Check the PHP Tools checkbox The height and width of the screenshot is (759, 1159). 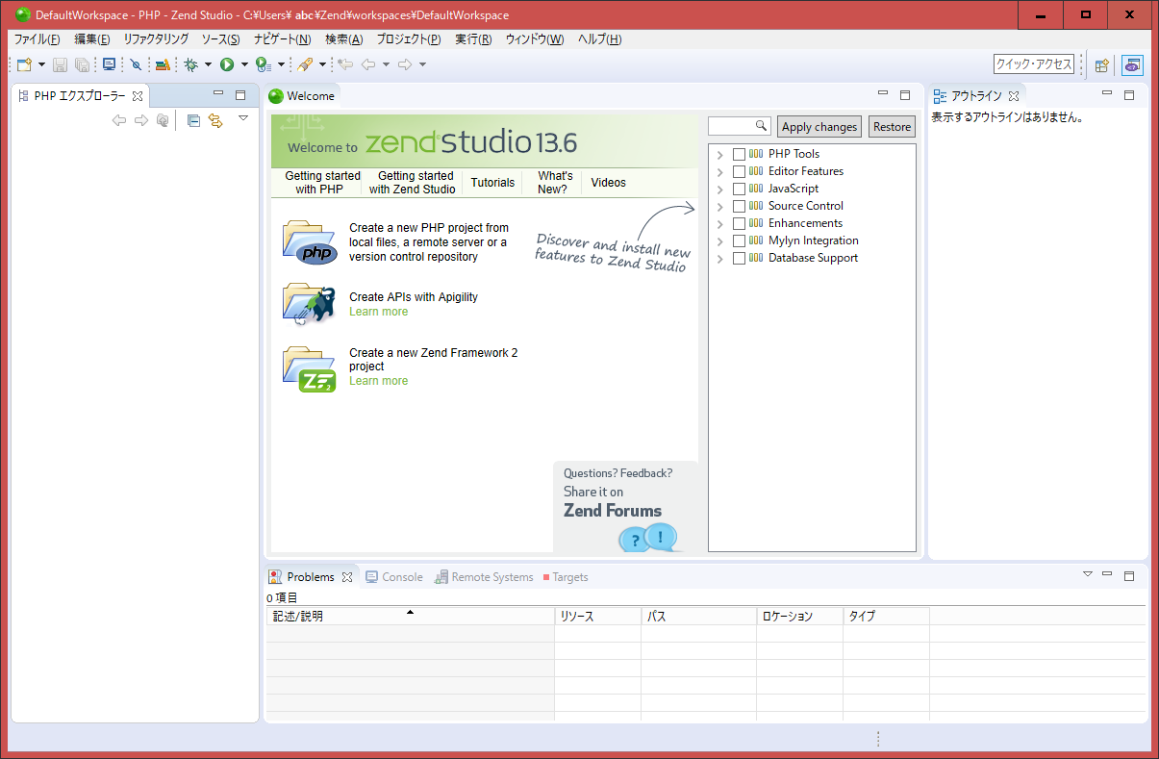[x=739, y=154]
